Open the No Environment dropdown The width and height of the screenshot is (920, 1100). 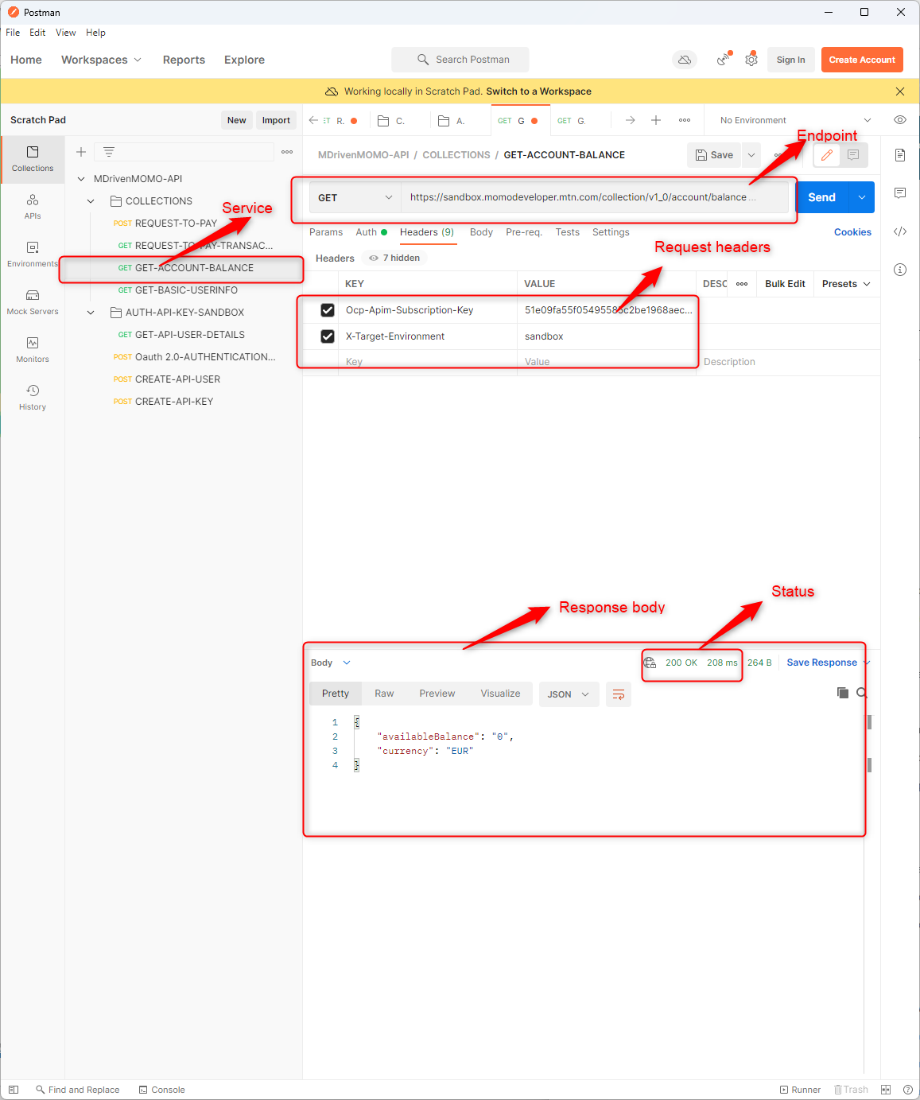(x=795, y=120)
